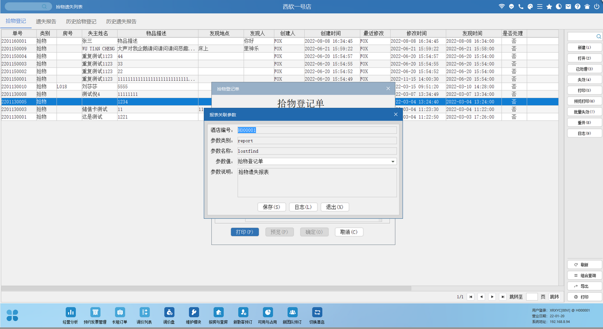The height and width of the screenshot is (329, 603).
Task: Open the mail envelope icon
Action: click(568, 7)
